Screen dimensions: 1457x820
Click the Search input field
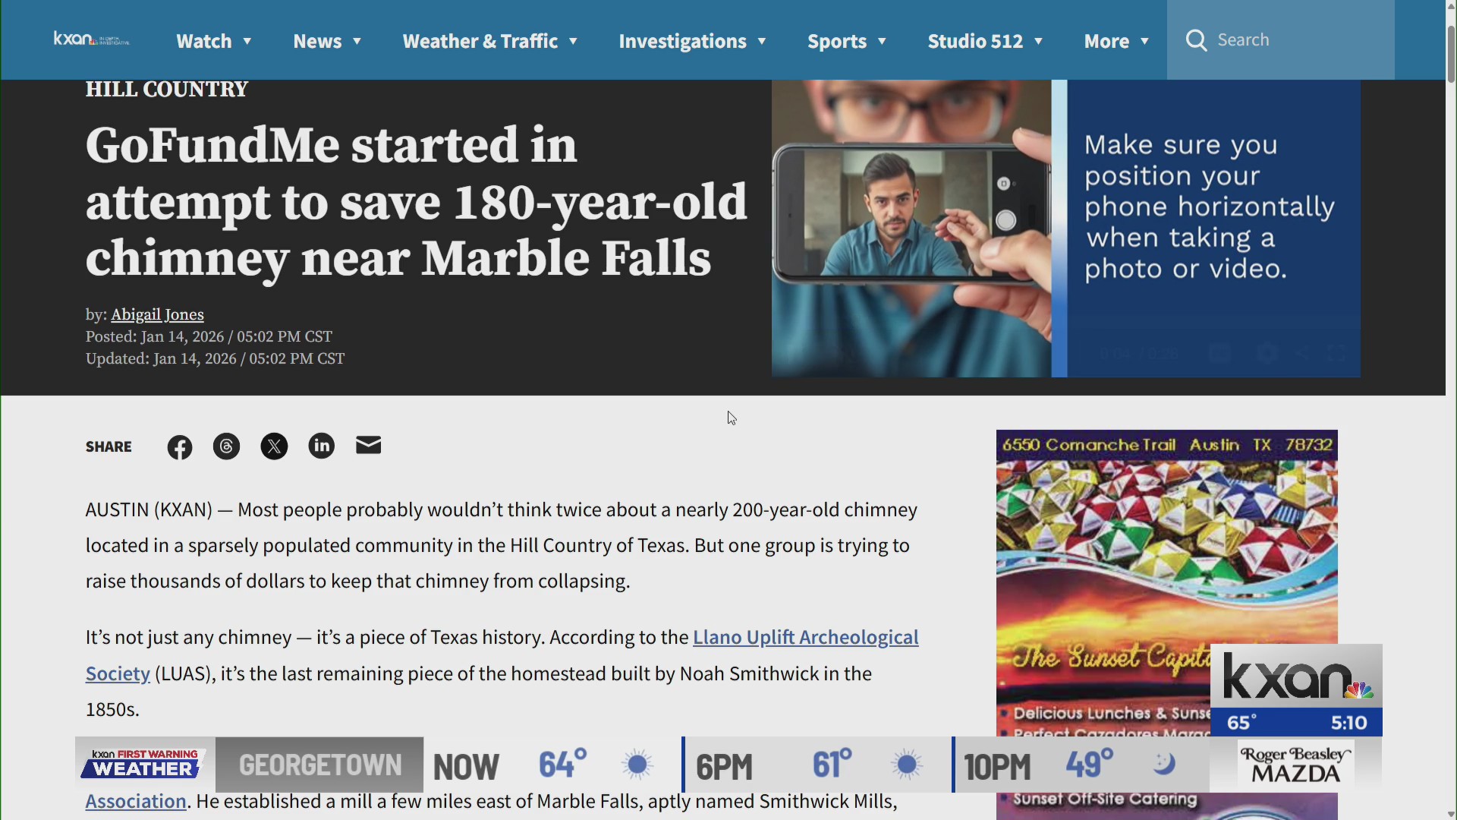(x=1298, y=40)
